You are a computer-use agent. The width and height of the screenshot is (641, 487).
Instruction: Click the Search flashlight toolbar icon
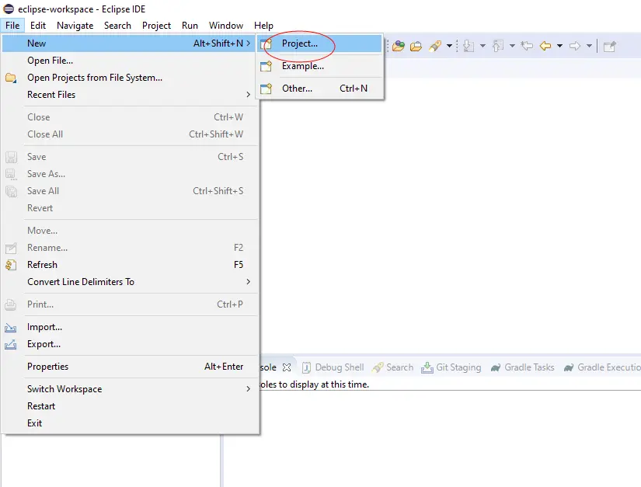point(435,46)
